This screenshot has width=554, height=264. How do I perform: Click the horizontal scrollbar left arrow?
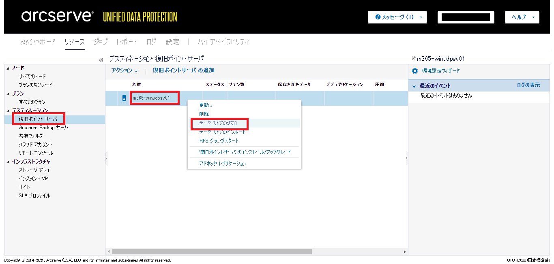(x=108, y=251)
